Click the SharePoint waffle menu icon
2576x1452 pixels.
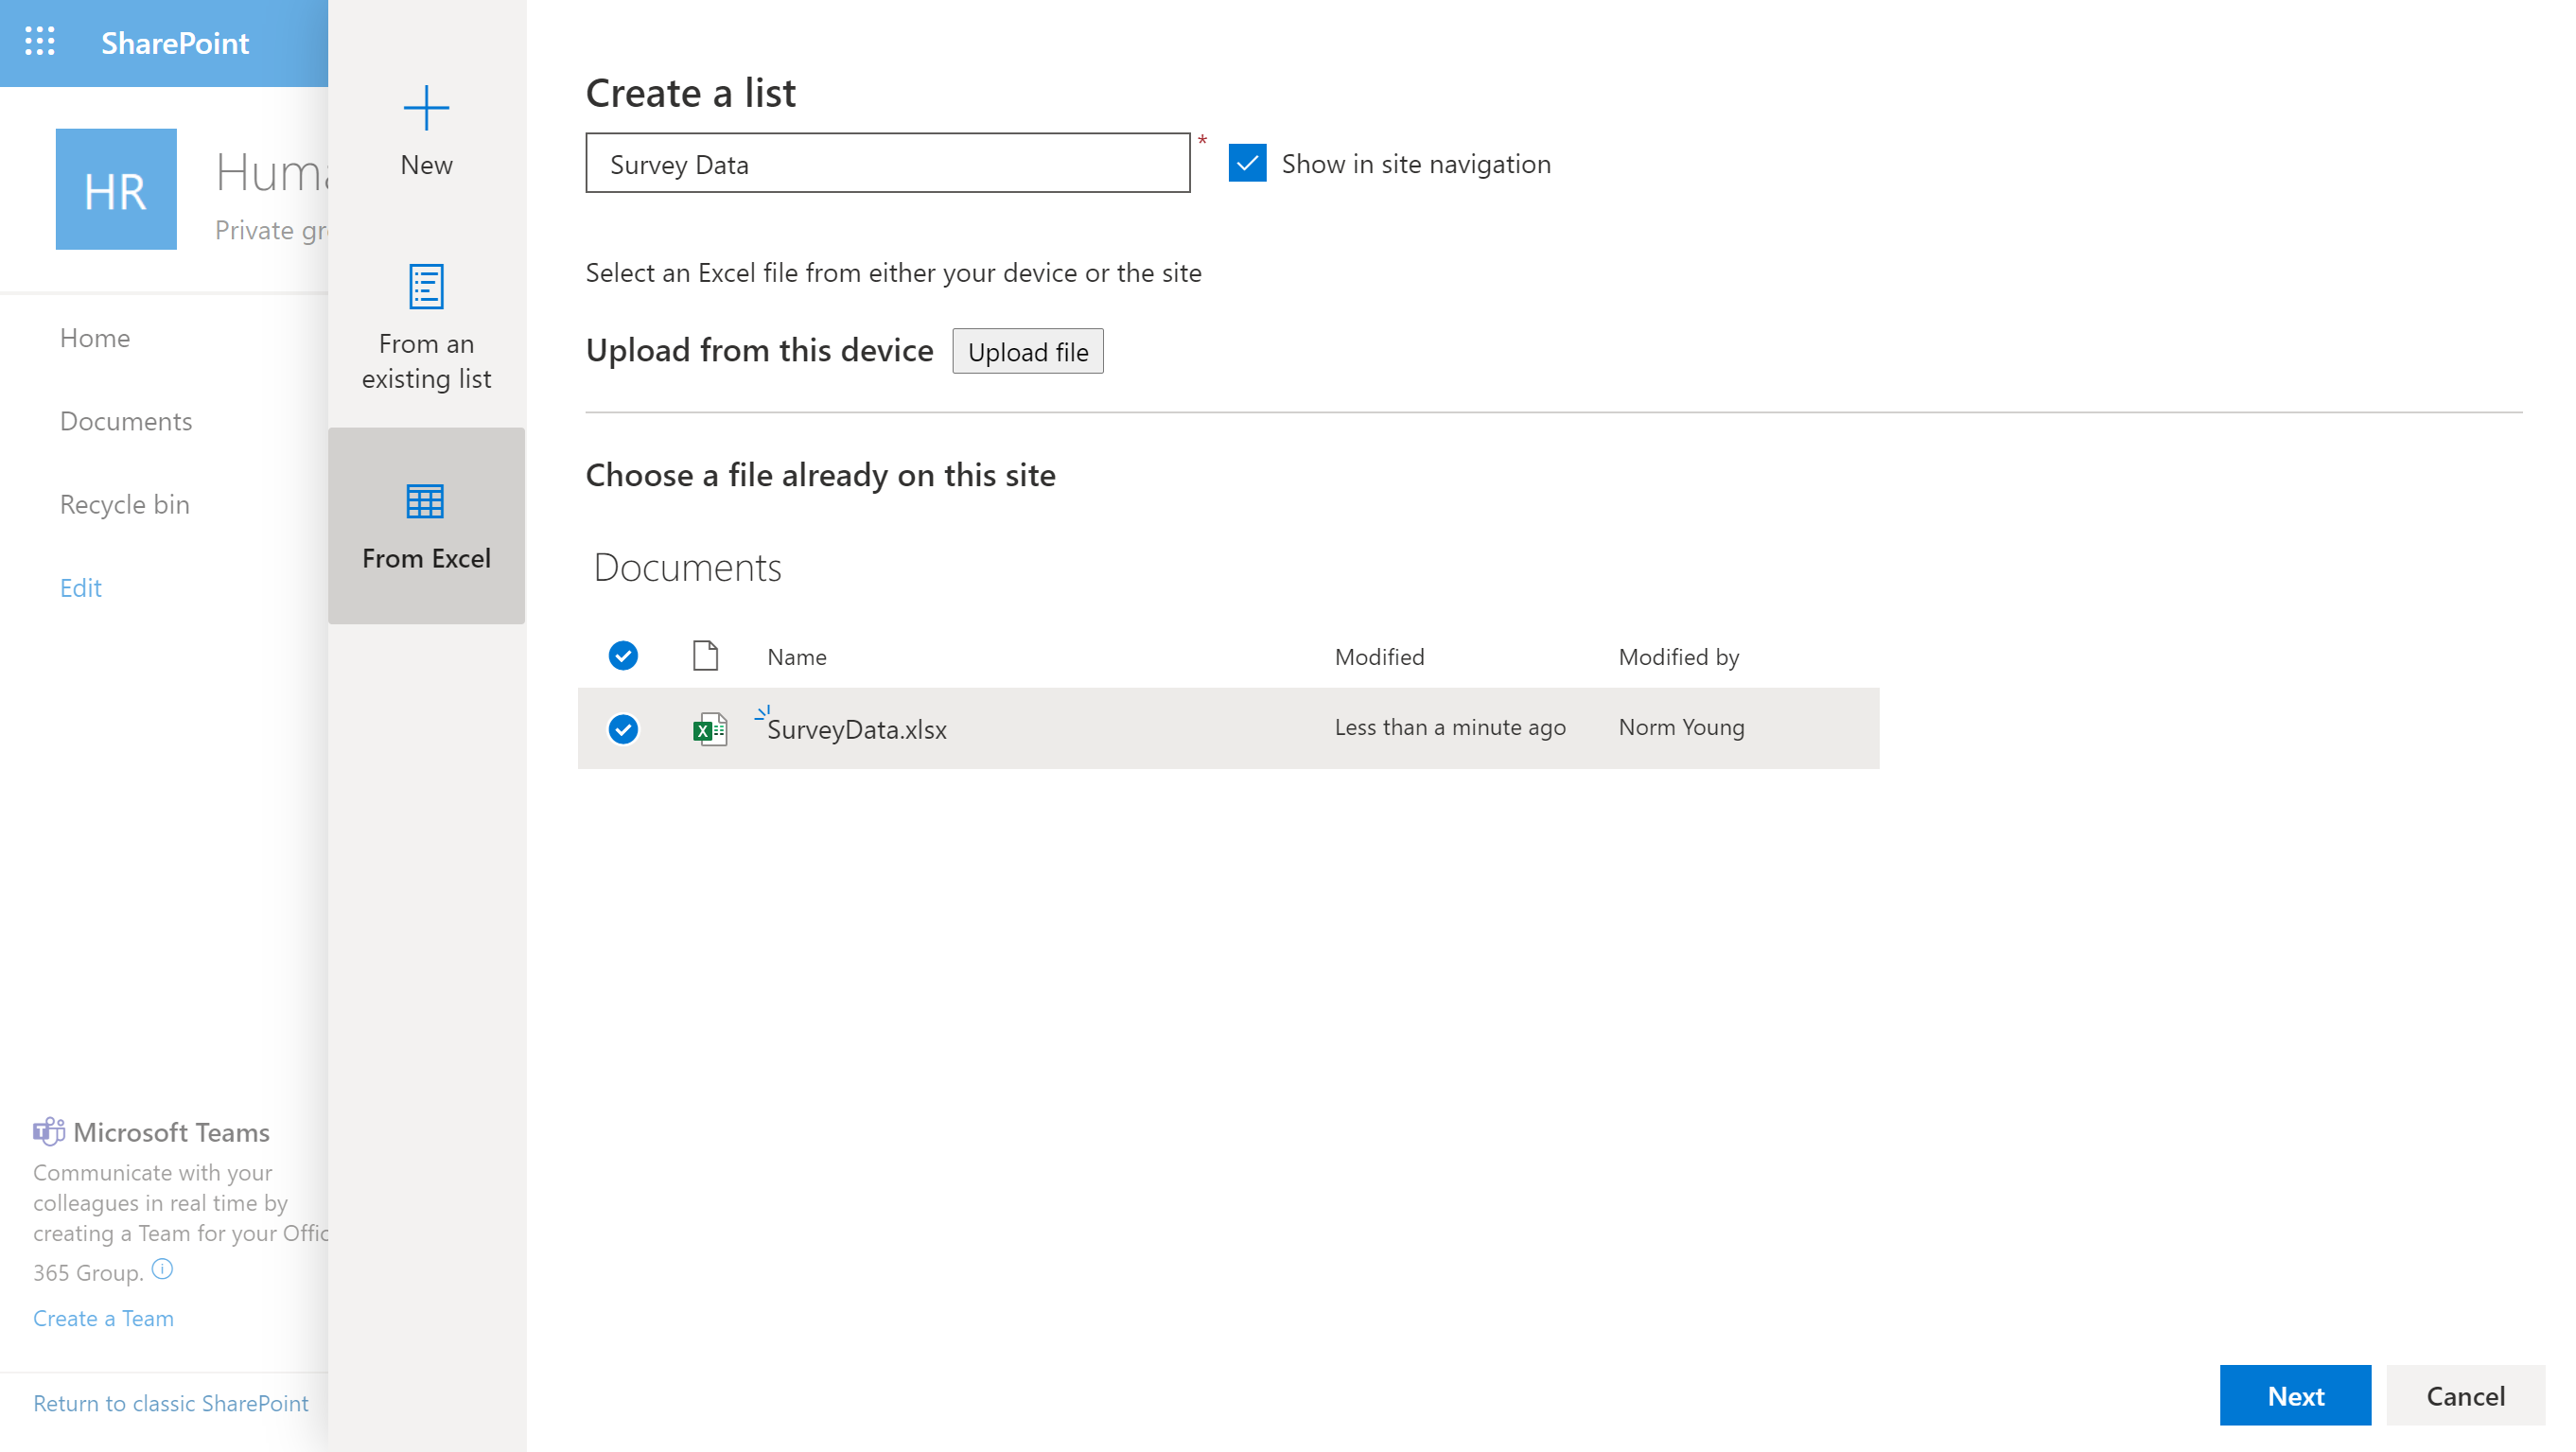coord(43,43)
